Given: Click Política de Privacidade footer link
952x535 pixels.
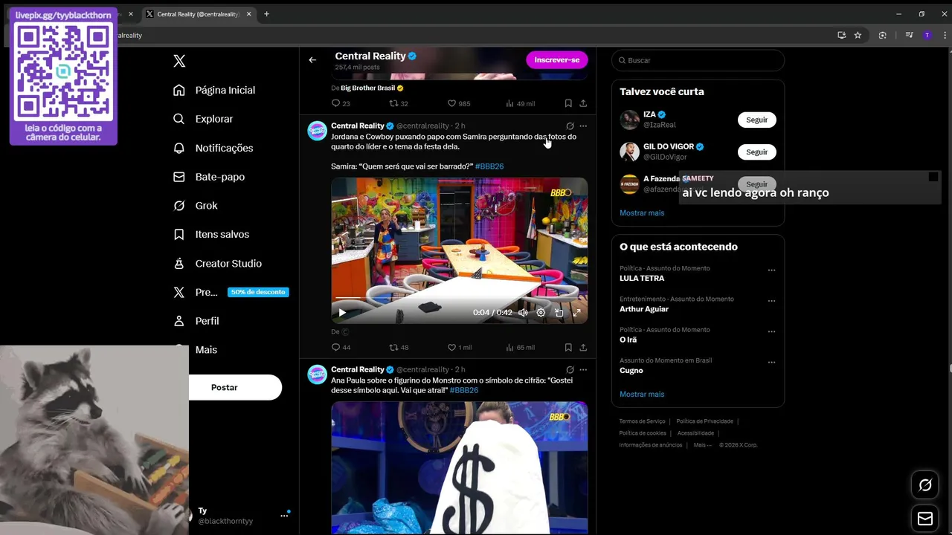Looking at the screenshot, I should (x=705, y=421).
